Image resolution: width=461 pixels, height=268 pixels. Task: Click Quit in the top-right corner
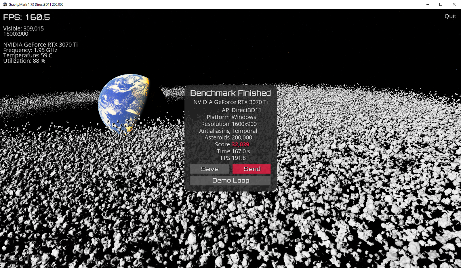pyautogui.click(x=450, y=16)
